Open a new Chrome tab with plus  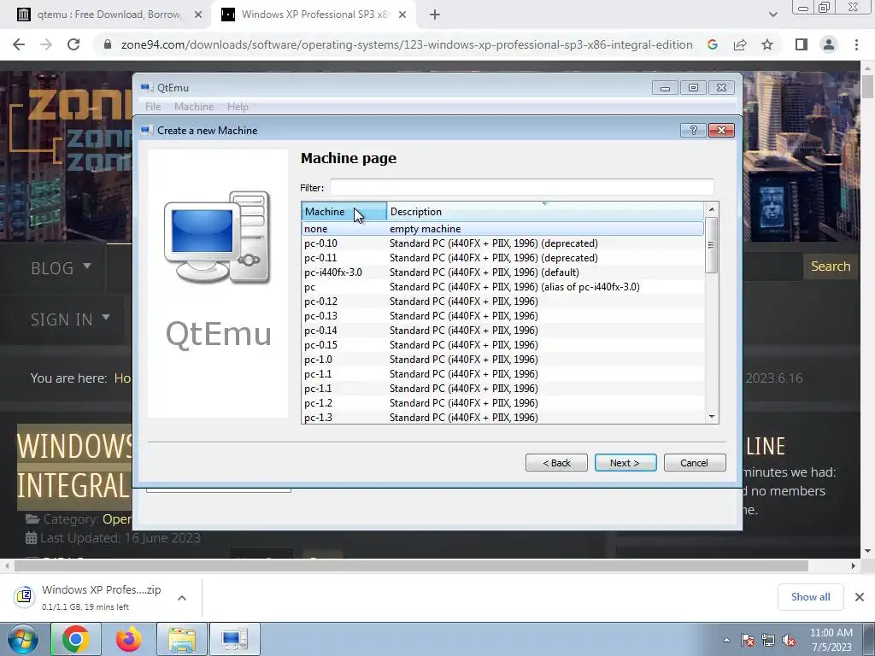[435, 15]
